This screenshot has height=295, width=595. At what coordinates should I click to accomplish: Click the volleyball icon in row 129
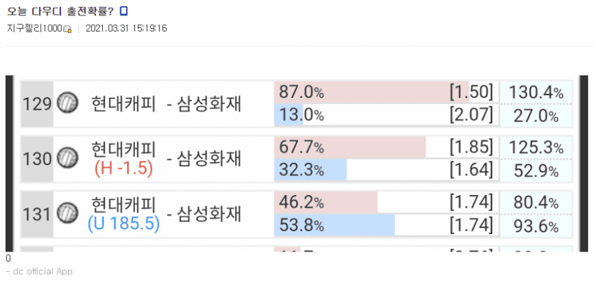66,103
